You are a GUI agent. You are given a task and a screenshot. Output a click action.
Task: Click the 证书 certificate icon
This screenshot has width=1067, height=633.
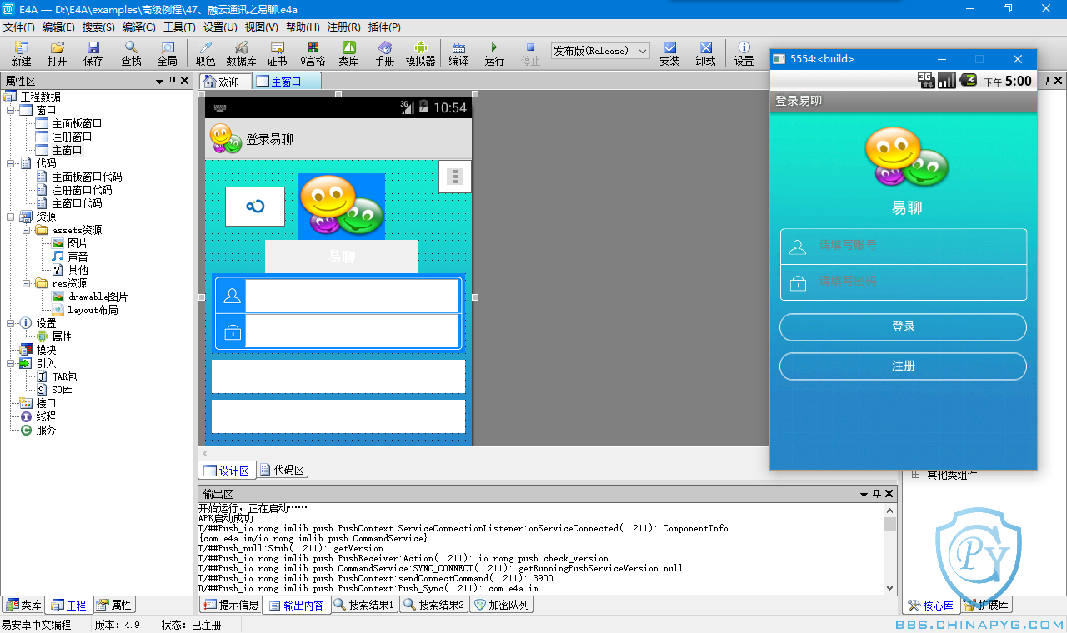click(x=277, y=53)
